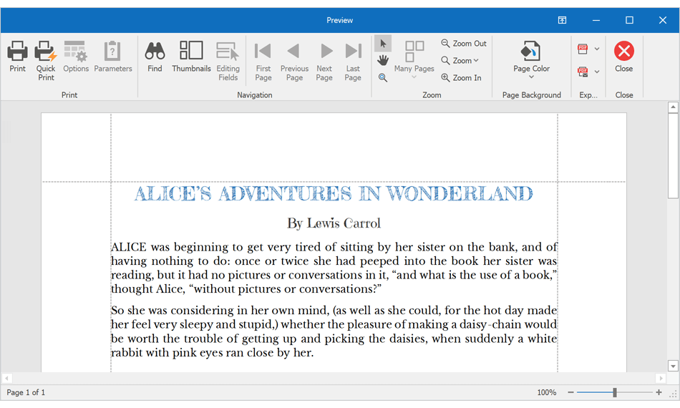Expand the Page Color dropdown
680x408 pixels.
[x=531, y=77]
